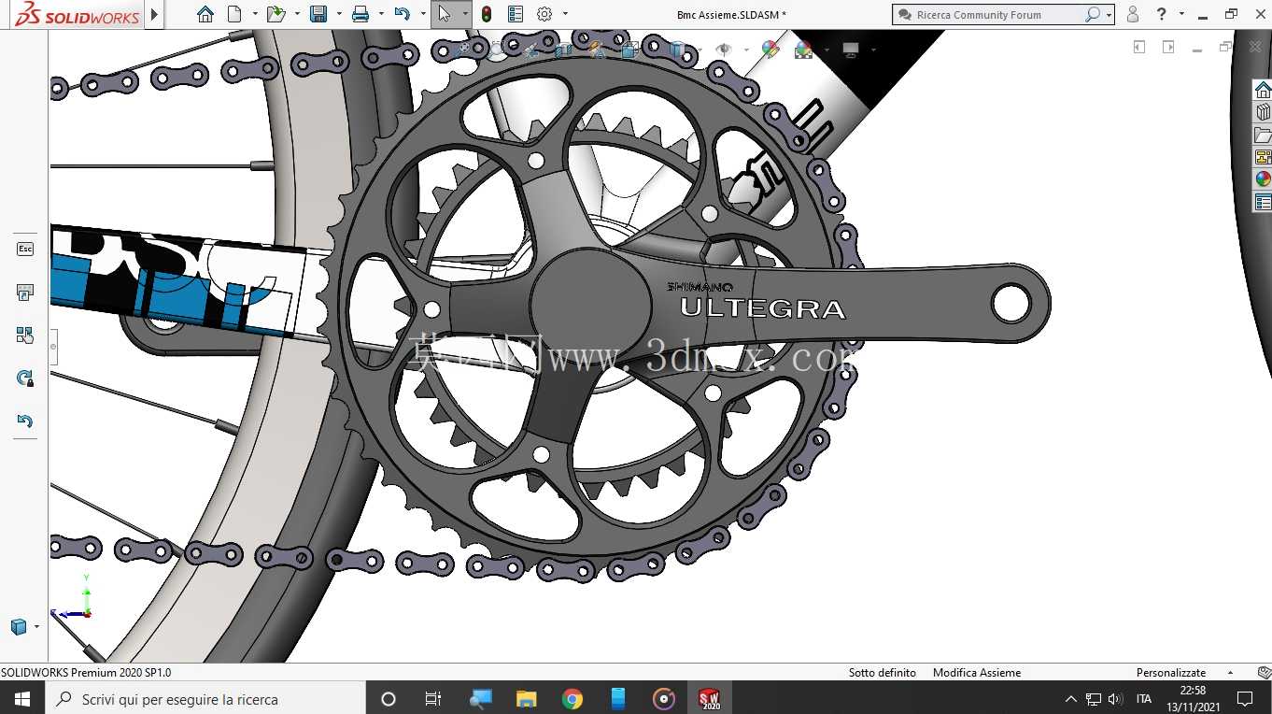The image size is (1272, 714).
Task: Open the New document dropdown arrow
Action: pos(254,14)
